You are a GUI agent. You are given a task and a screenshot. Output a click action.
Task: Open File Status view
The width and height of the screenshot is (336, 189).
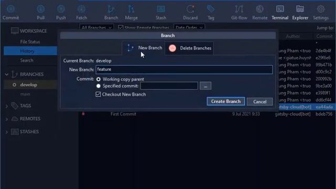[30, 42]
